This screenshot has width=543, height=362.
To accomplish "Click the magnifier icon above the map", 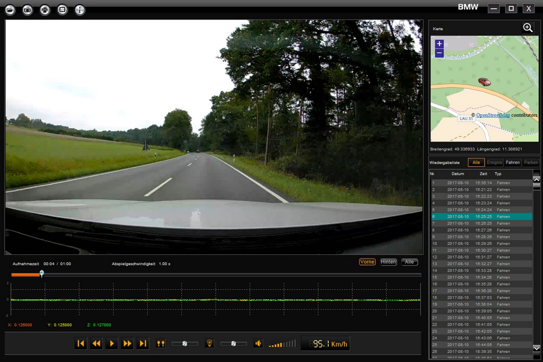I will click(528, 28).
